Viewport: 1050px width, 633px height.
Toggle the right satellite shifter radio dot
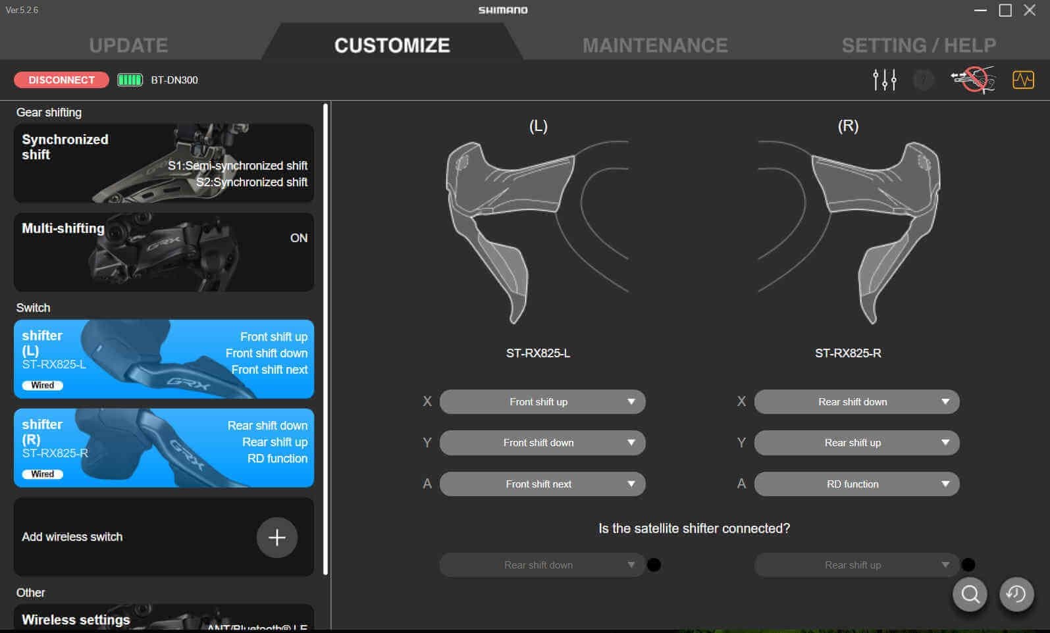(968, 565)
